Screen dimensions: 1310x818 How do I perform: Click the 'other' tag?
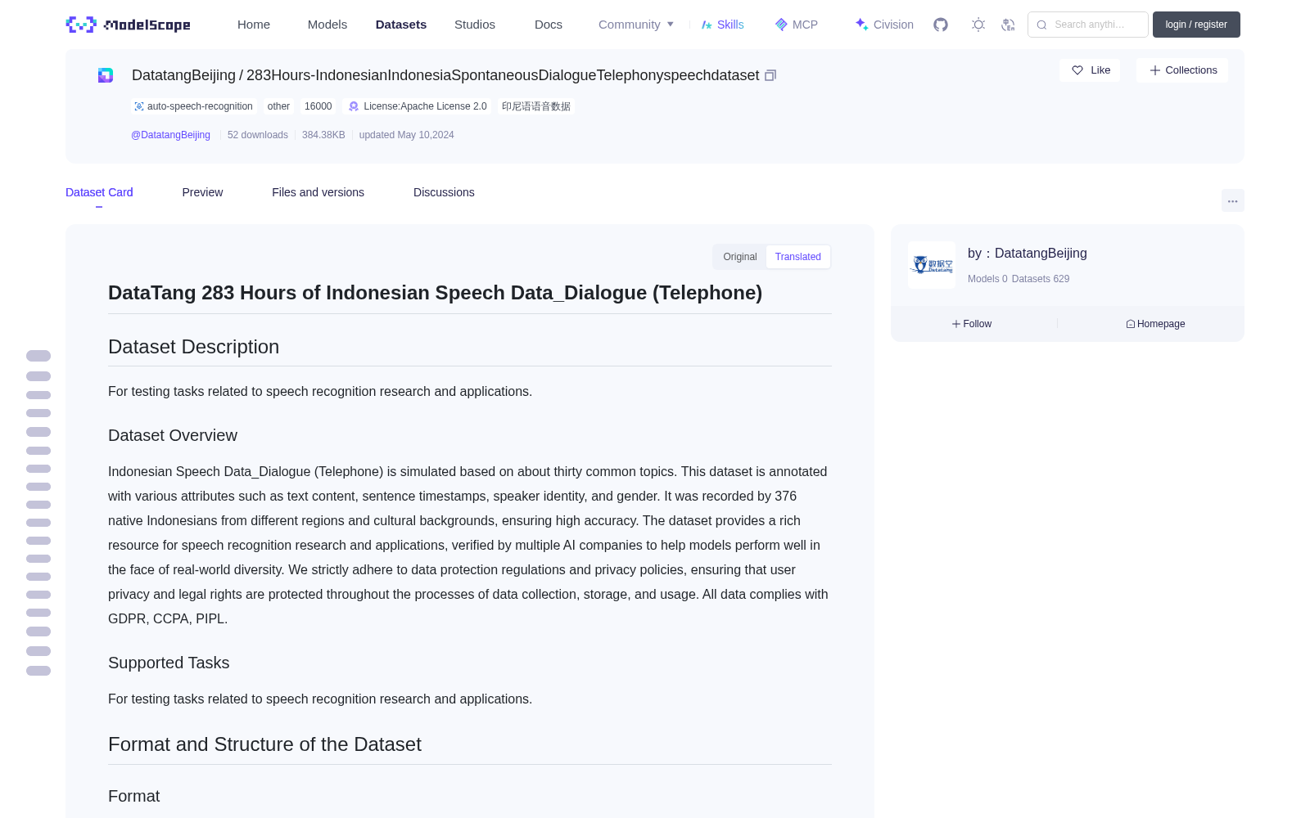(278, 106)
